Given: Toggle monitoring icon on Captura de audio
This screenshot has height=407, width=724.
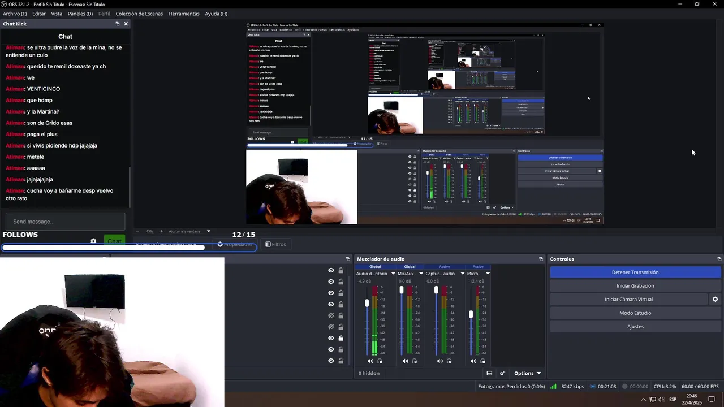Looking at the screenshot, I should pos(449,361).
